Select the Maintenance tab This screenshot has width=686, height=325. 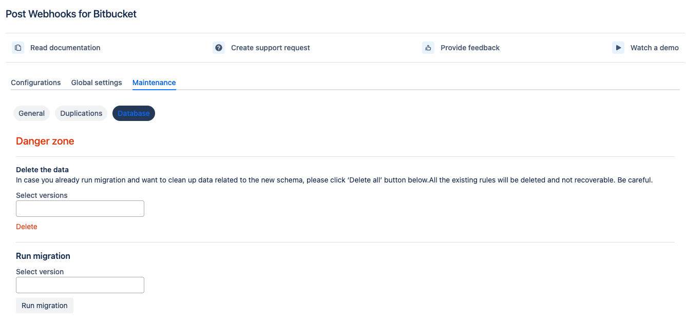154,83
